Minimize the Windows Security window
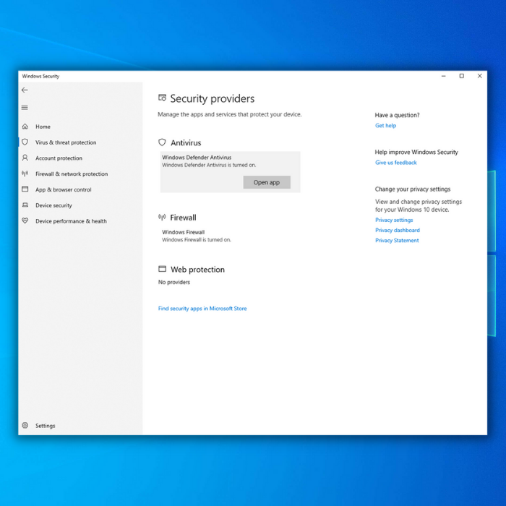Screen dimensions: 506x506 click(x=443, y=76)
